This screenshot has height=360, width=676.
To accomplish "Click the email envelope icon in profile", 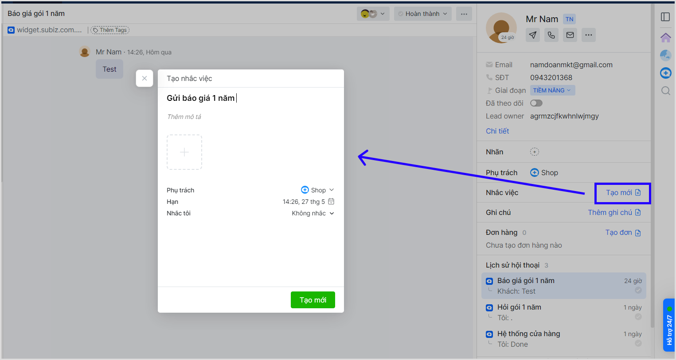I will pyautogui.click(x=570, y=35).
